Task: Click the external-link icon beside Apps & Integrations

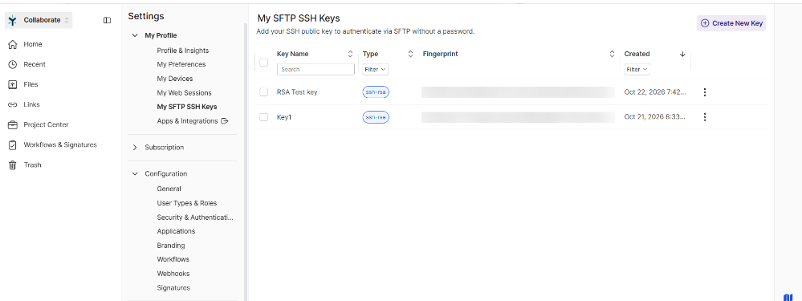Action: [224, 121]
